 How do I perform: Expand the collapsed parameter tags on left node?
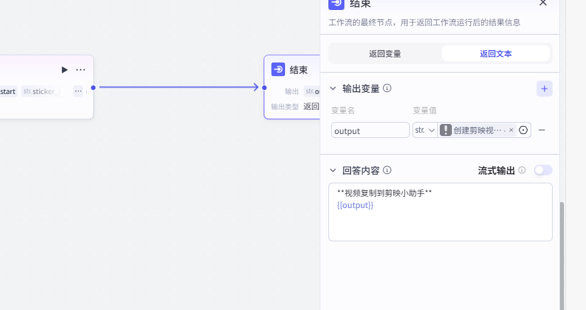tap(78, 91)
